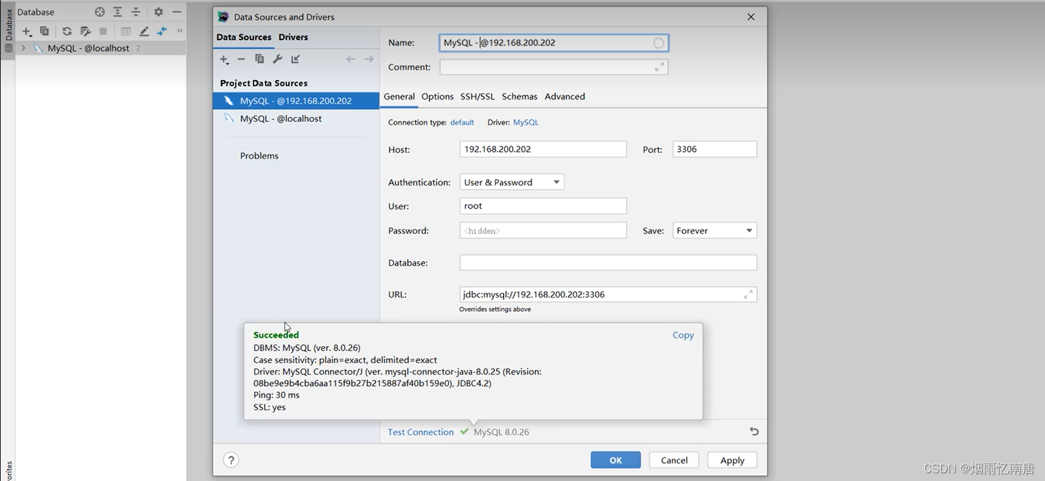Click the wrench icon in the dialog toolbar
Viewport: 1045px width, 481px height.
tap(277, 59)
